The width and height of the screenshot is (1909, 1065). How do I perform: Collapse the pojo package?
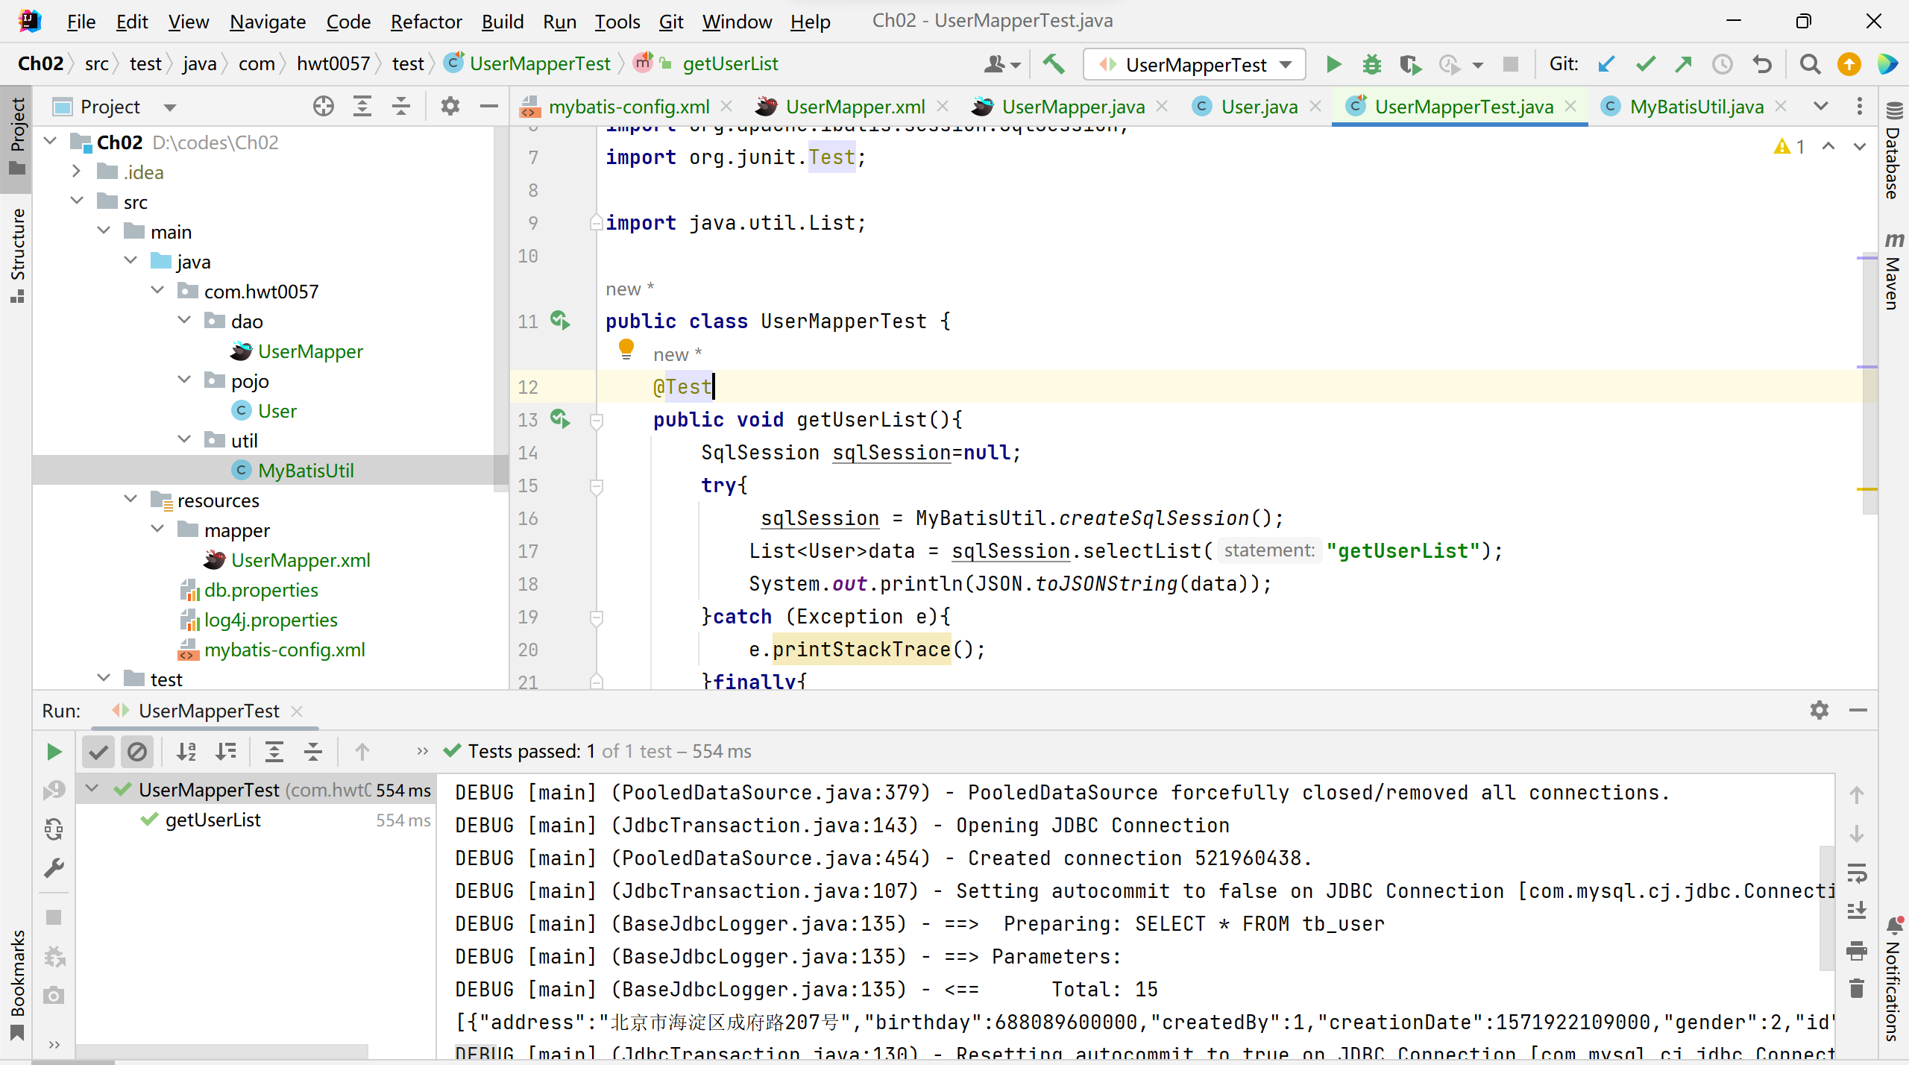tap(184, 380)
